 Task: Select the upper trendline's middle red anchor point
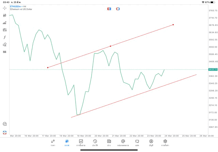[x=110, y=46]
